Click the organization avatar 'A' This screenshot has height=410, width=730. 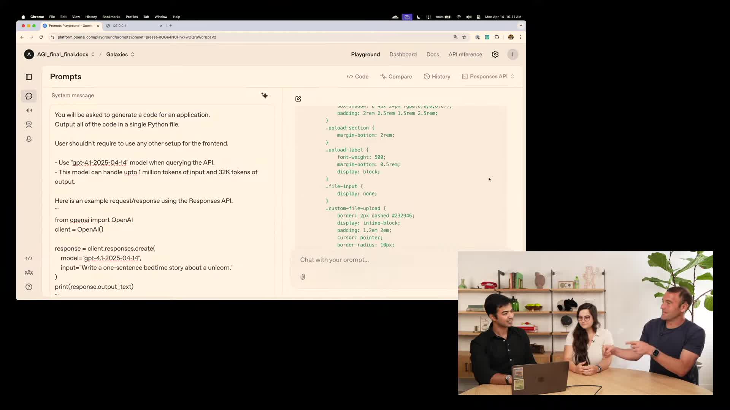click(x=29, y=54)
